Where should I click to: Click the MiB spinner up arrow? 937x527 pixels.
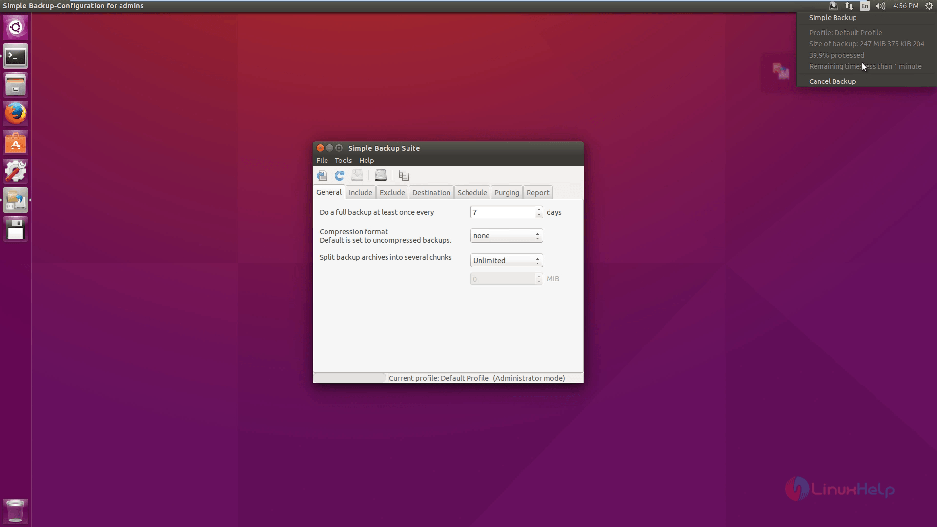(x=539, y=276)
